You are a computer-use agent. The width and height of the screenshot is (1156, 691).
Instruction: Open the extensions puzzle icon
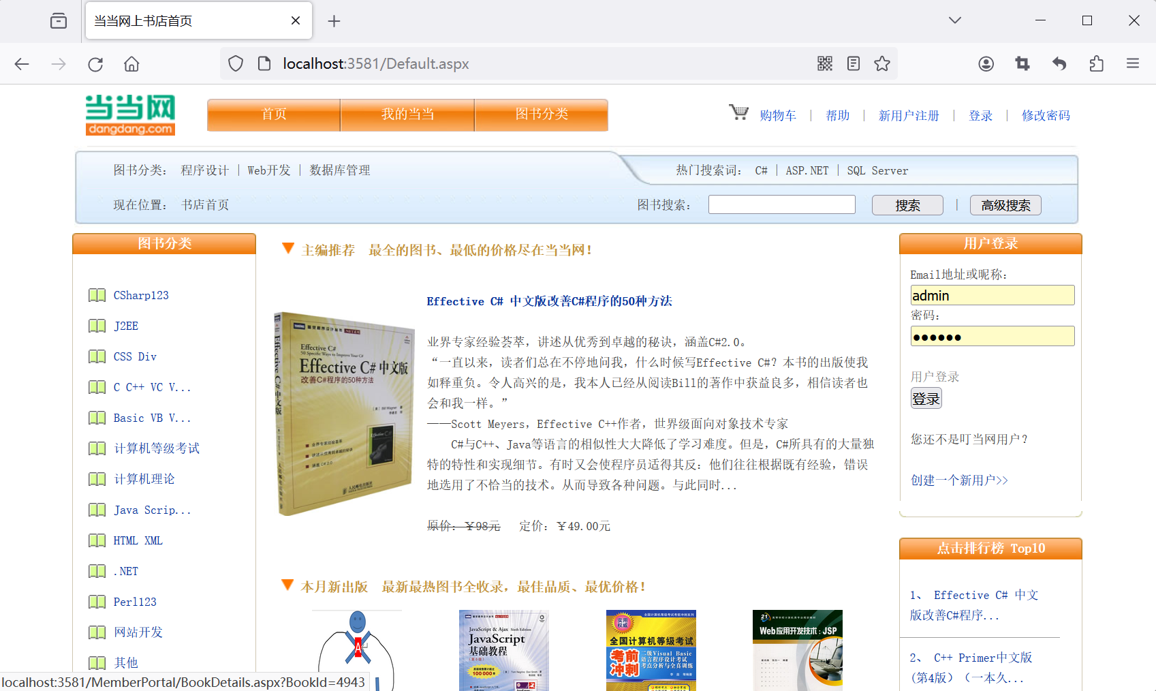(1096, 63)
